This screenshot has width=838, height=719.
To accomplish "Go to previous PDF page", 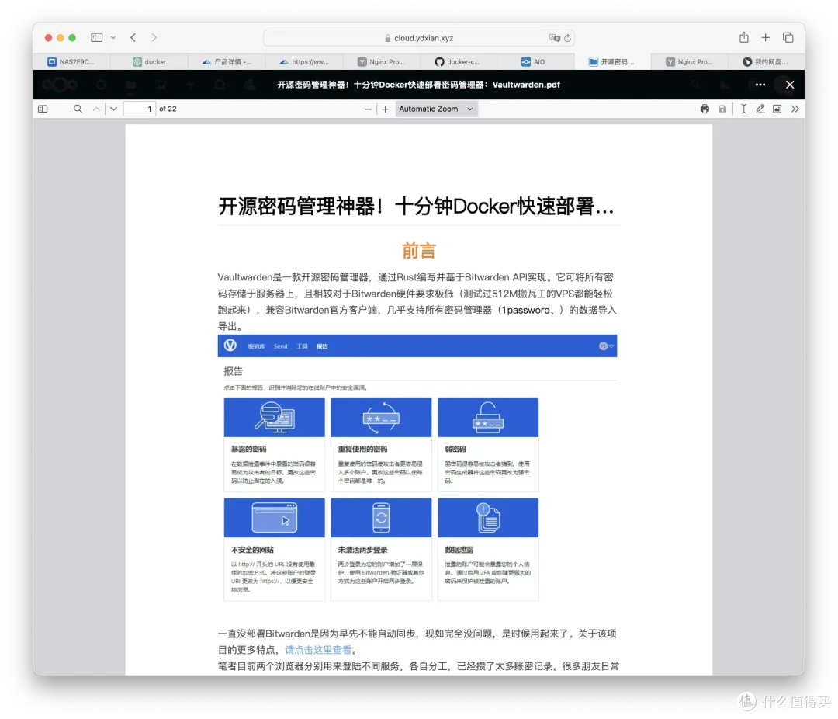I will 96,109.
